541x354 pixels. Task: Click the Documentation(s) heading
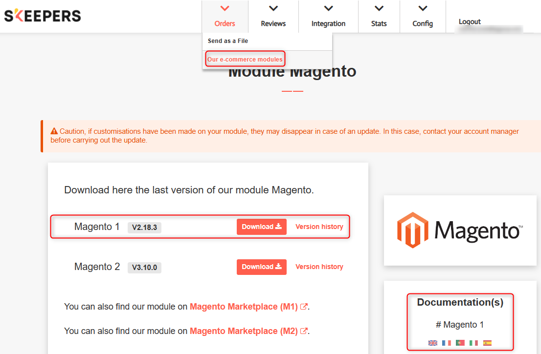(x=460, y=302)
